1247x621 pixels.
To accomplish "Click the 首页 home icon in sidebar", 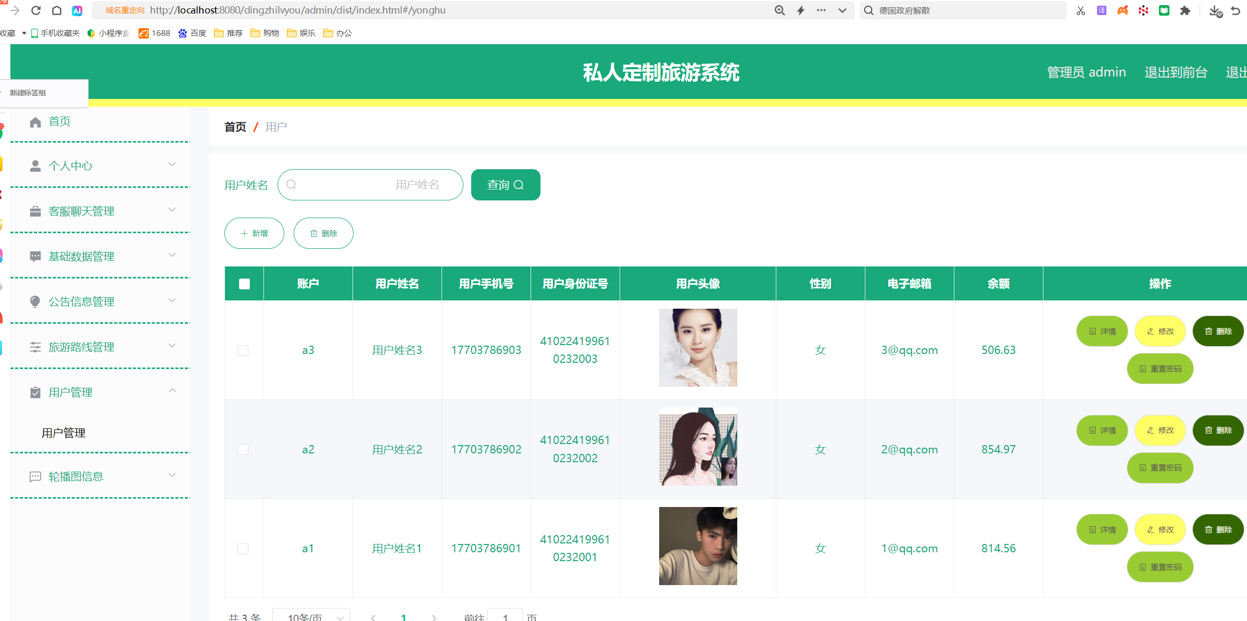I will [35, 122].
